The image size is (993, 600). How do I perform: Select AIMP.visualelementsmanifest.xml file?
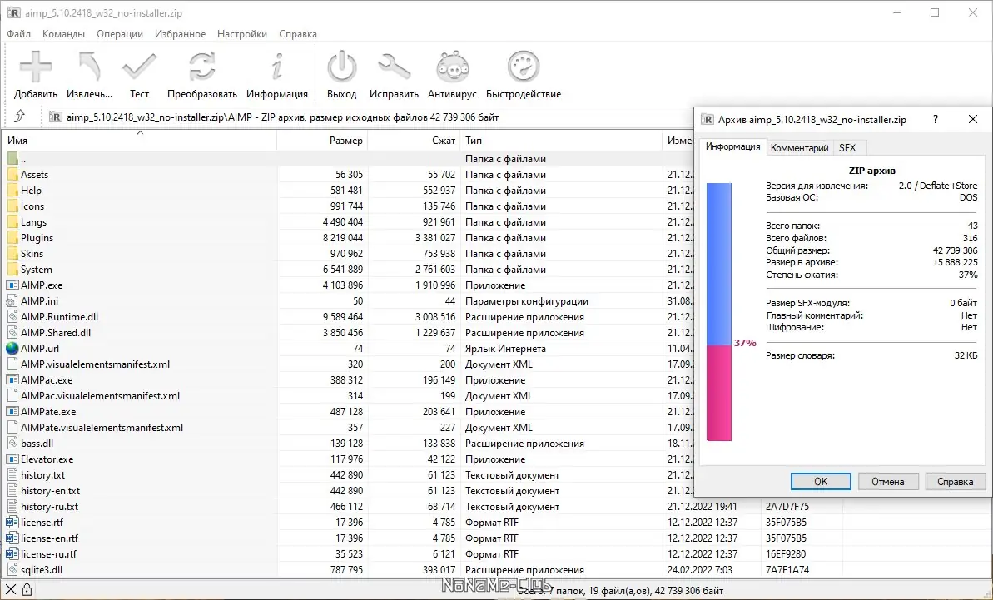pyautogui.click(x=95, y=364)
